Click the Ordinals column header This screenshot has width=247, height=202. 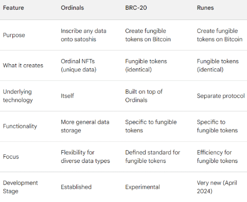(72, 8)
